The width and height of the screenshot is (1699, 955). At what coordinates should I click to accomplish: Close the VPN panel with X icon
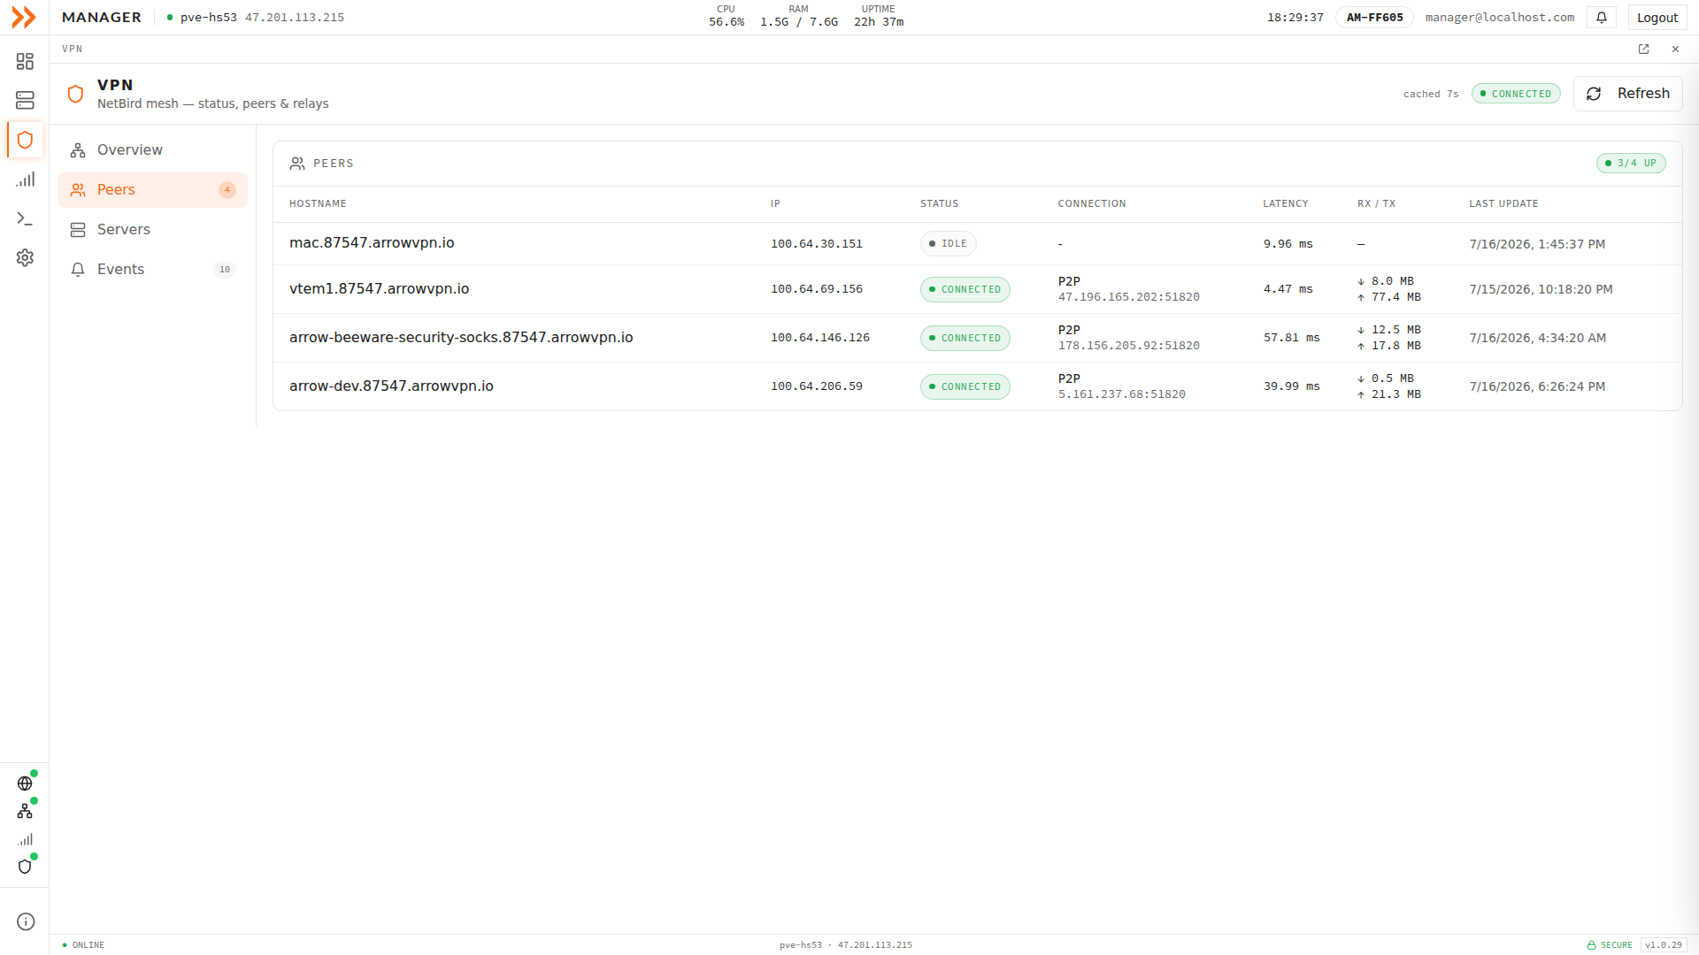pos(1675,50)
